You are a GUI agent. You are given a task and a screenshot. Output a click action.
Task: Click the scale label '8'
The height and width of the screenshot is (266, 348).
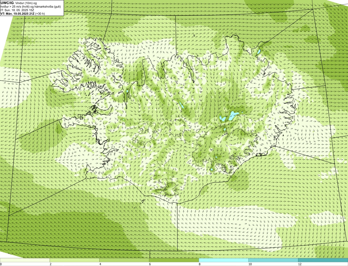[200, 264]
